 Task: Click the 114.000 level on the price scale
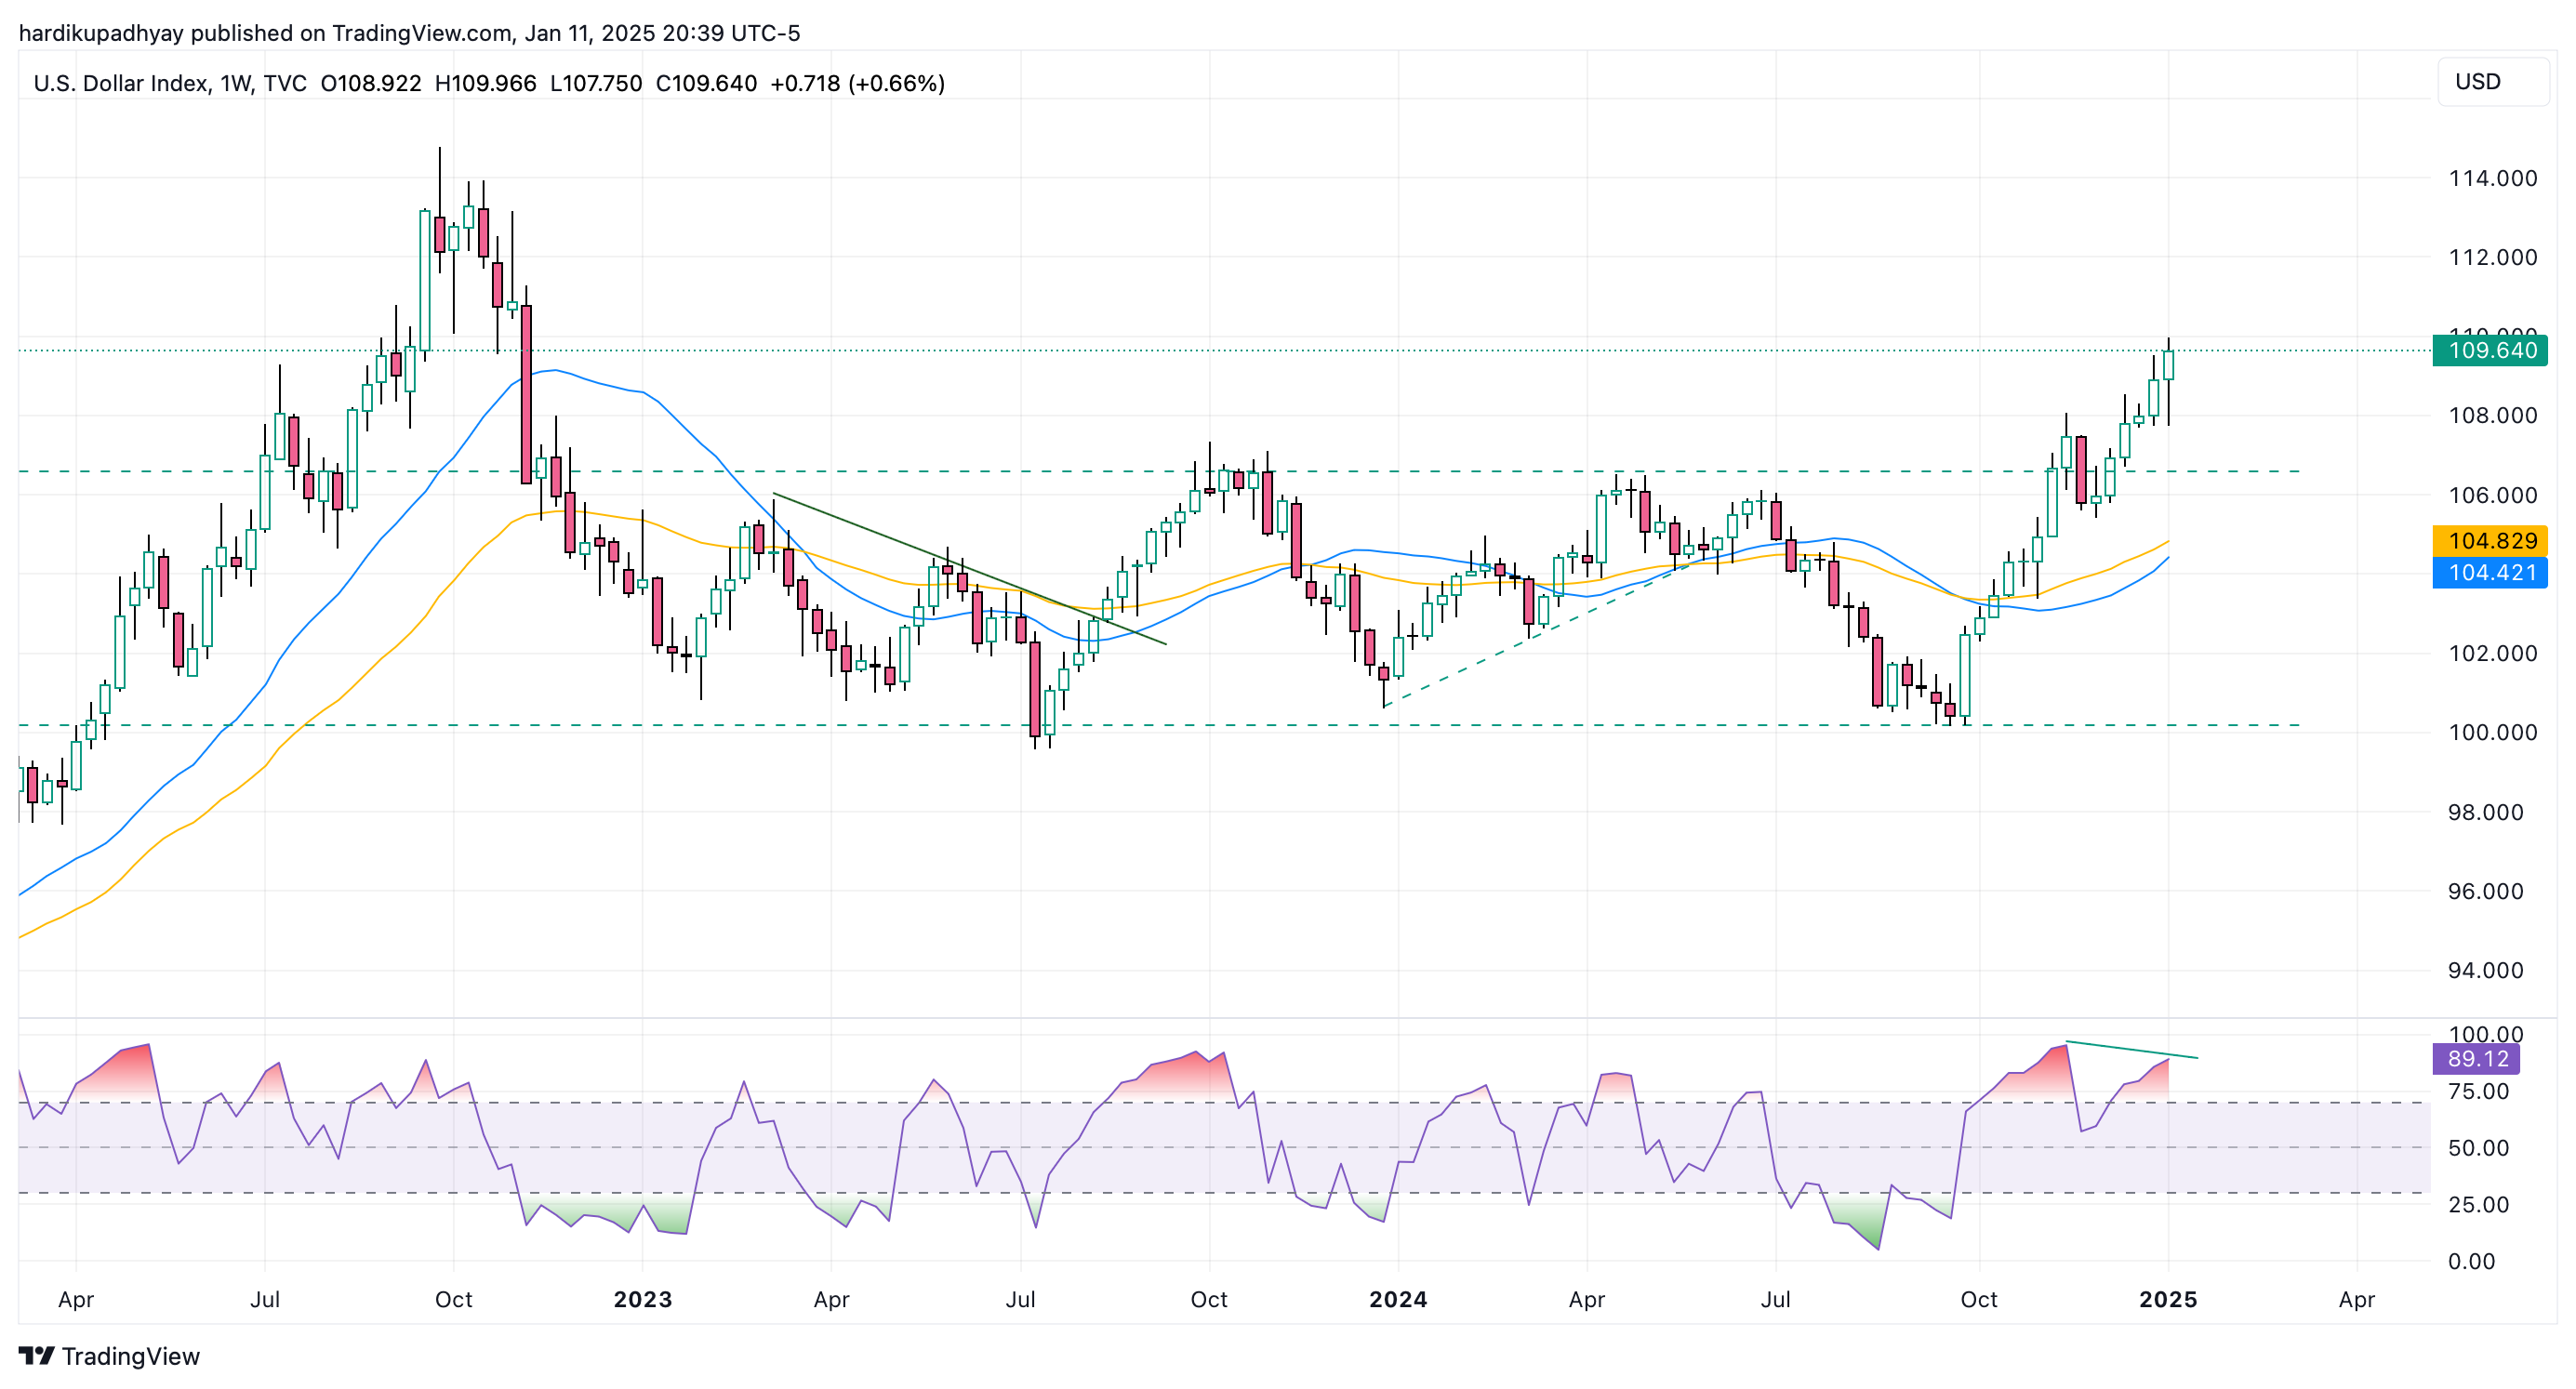(x=2492, y=178)
